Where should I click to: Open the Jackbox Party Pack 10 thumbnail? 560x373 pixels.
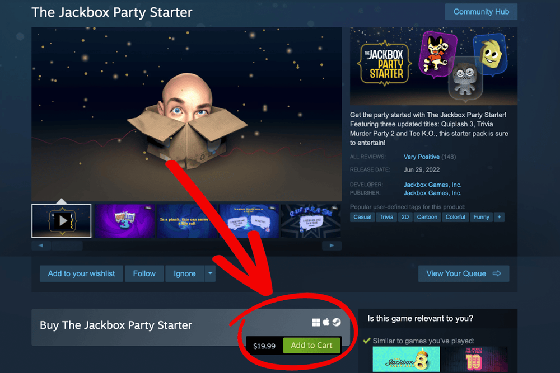coord(474,360)
